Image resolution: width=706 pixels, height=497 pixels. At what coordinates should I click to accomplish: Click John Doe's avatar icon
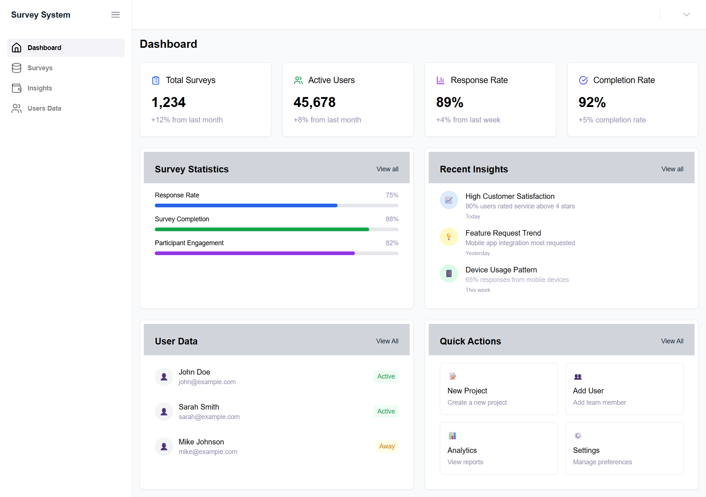(x=164, y=377)
